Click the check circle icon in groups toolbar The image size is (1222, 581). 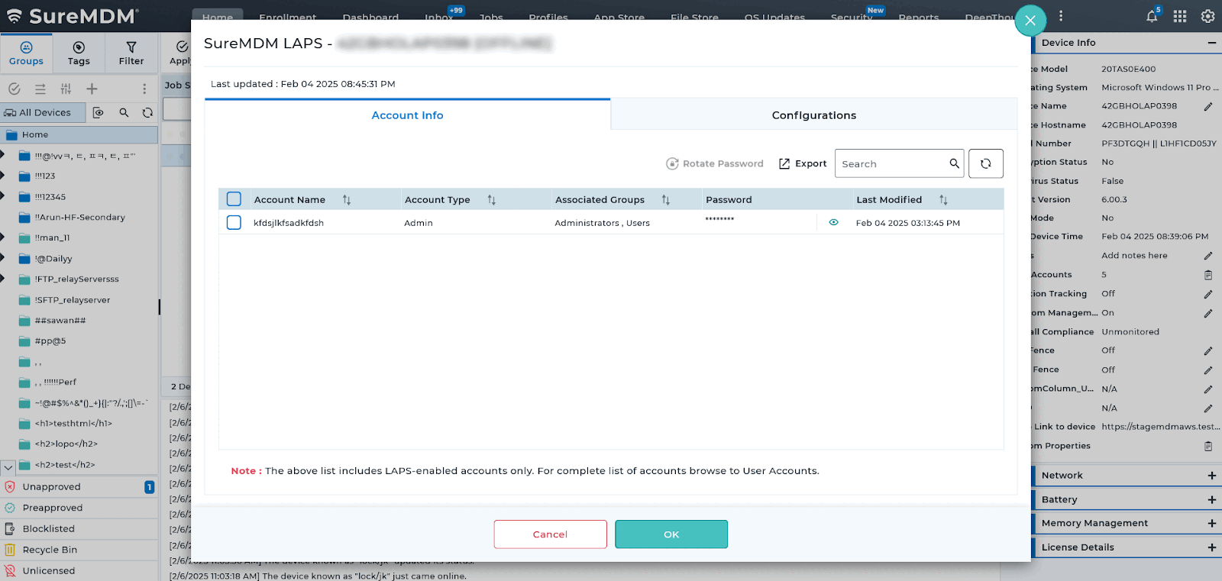click(x=14, y=89)
